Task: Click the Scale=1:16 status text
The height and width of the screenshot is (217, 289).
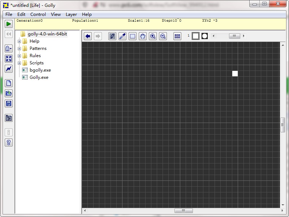Action: coord(139,21)
